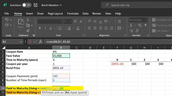Toggle Bold formatting
This screenshot has height=96, width=172.
[x=40, y=28]
